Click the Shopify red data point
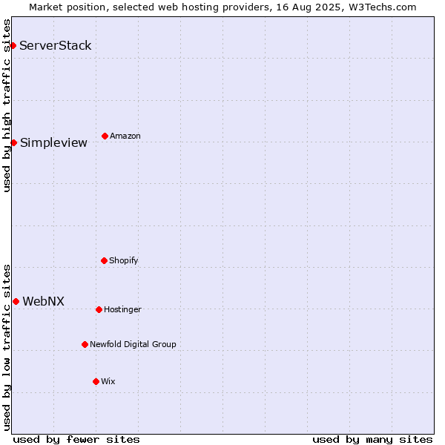The image size is (445, 445). (104, 260)
